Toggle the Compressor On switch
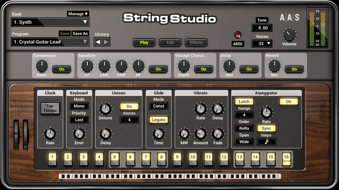Viewport: 339px width, 190px height. (x=61, y=69)
